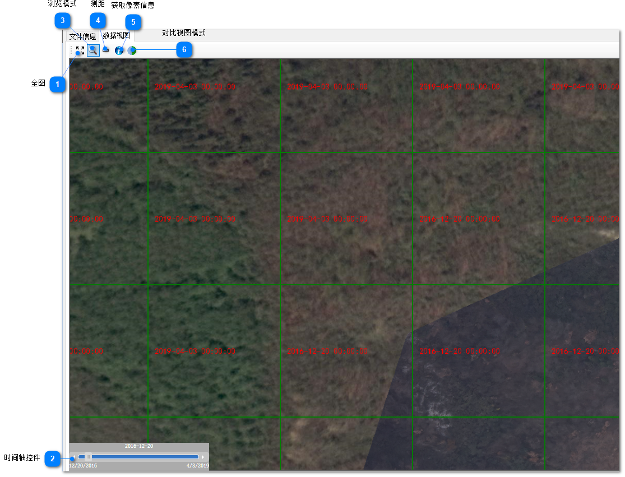Click the time slider thumb handle
Image resolution: width=625 pixels, height=477 pixels.
point(88,457)
